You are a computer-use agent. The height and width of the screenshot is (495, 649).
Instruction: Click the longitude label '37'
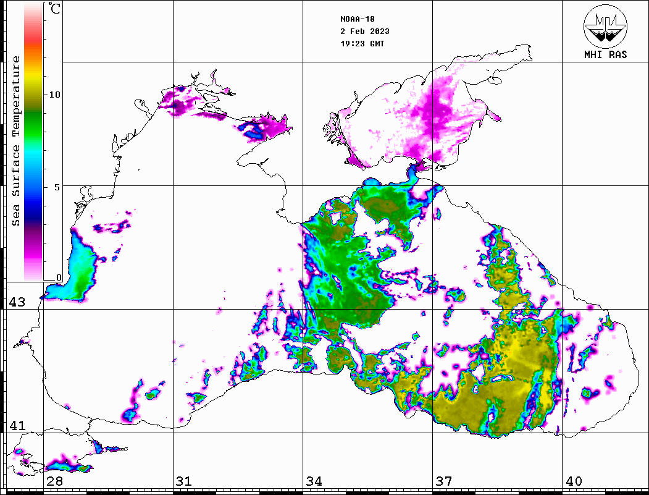(444, 481)
